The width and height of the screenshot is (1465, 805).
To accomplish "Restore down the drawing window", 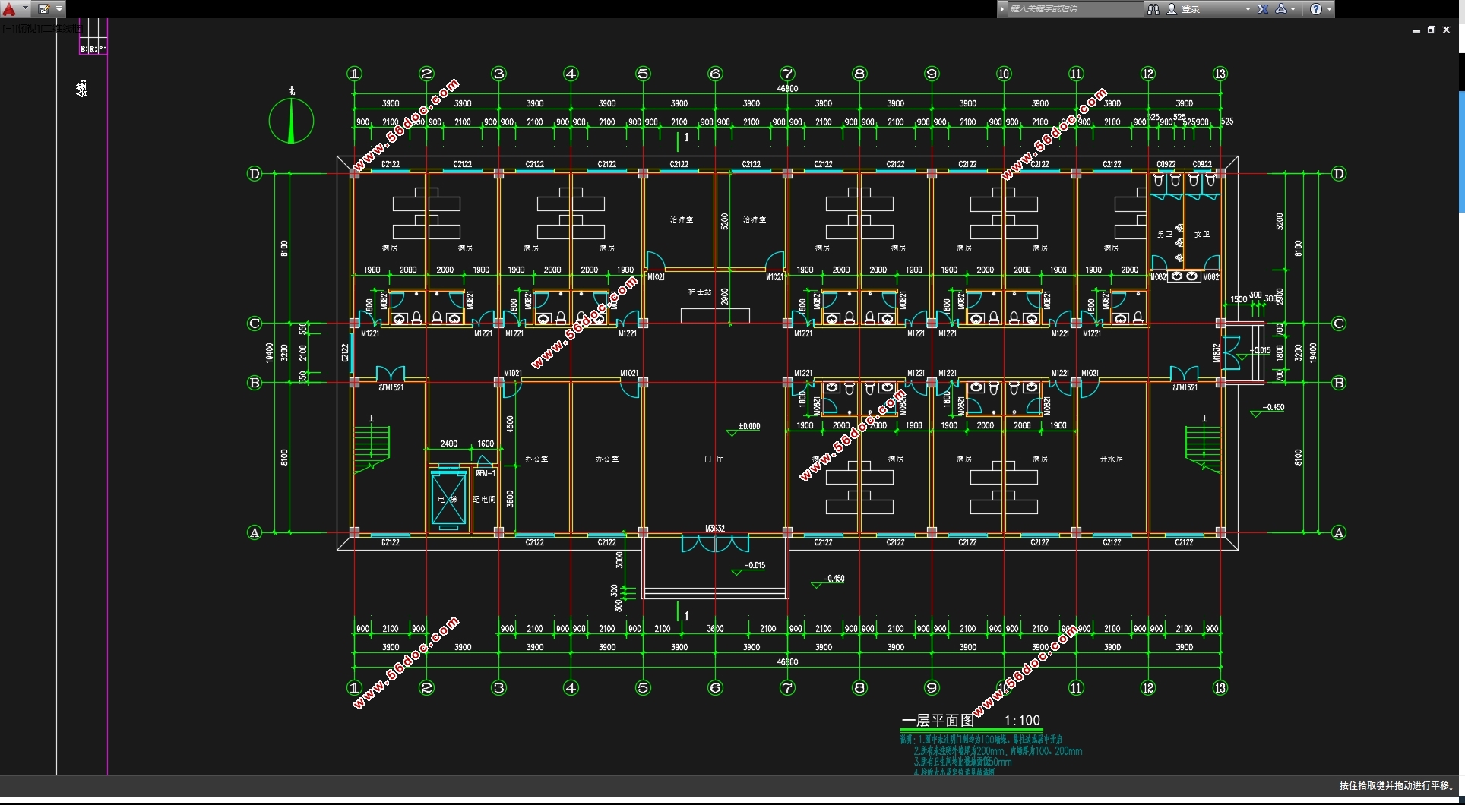I will point(1431,30).
